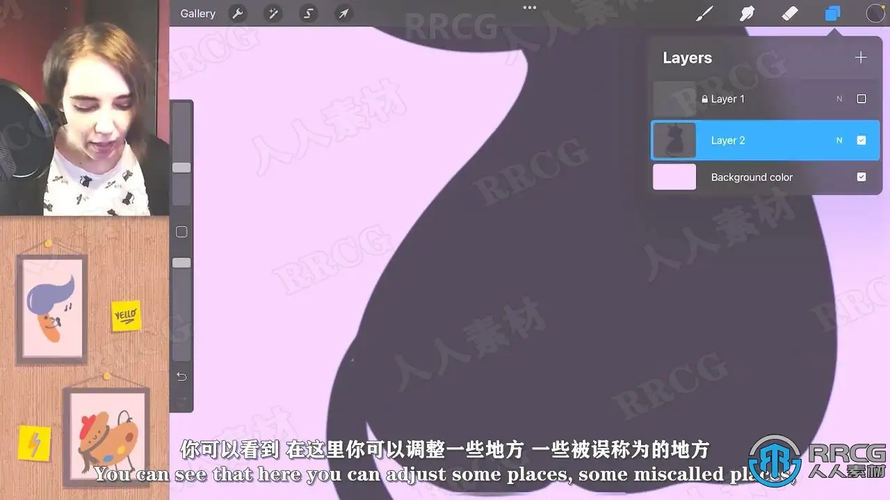Tap the lock icon on Layer 1
The image size is (890, 500).
point(704,99)
